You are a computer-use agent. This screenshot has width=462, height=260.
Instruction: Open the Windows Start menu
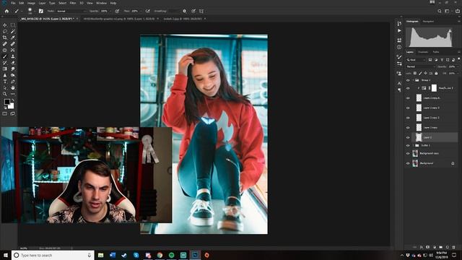[x=6, y=255]
